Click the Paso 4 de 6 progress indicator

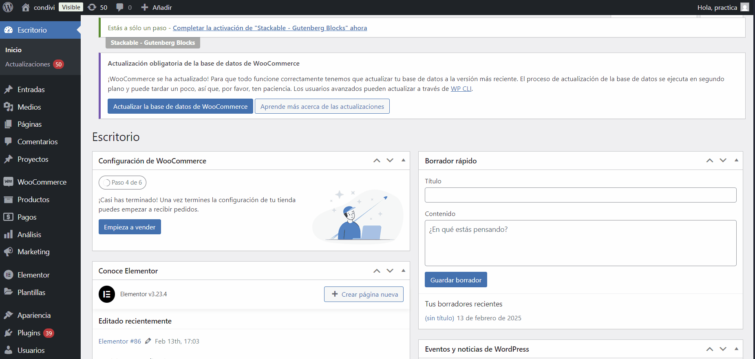pyautogui.click(x=122, y=183)
